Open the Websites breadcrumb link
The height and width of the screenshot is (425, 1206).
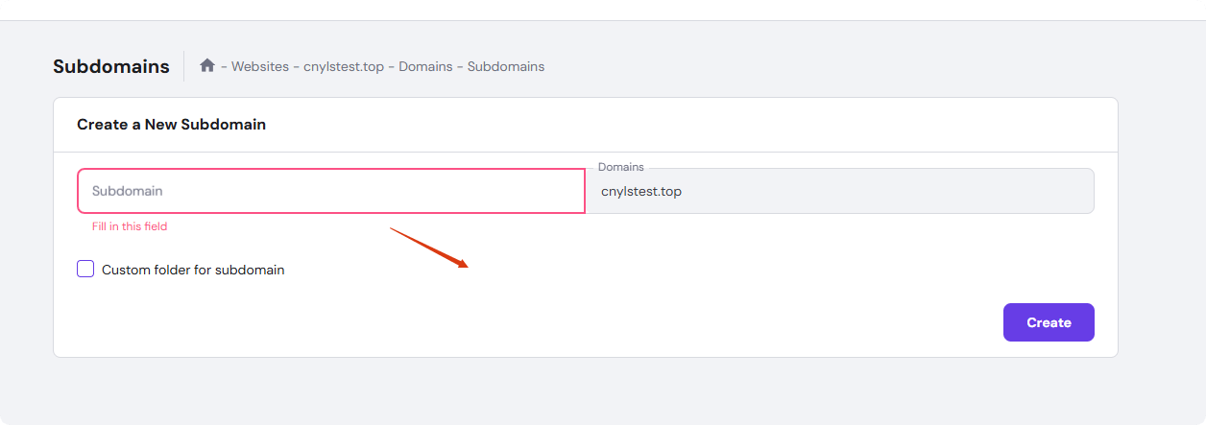pos(260,66)
